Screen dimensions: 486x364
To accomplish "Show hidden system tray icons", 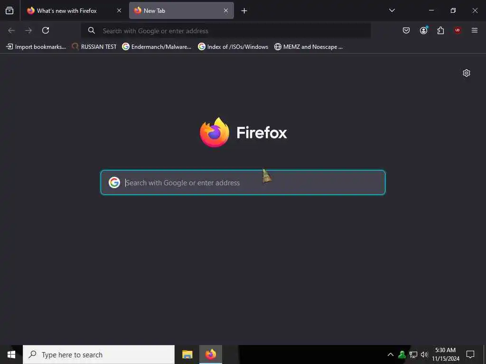I will 391,355.
